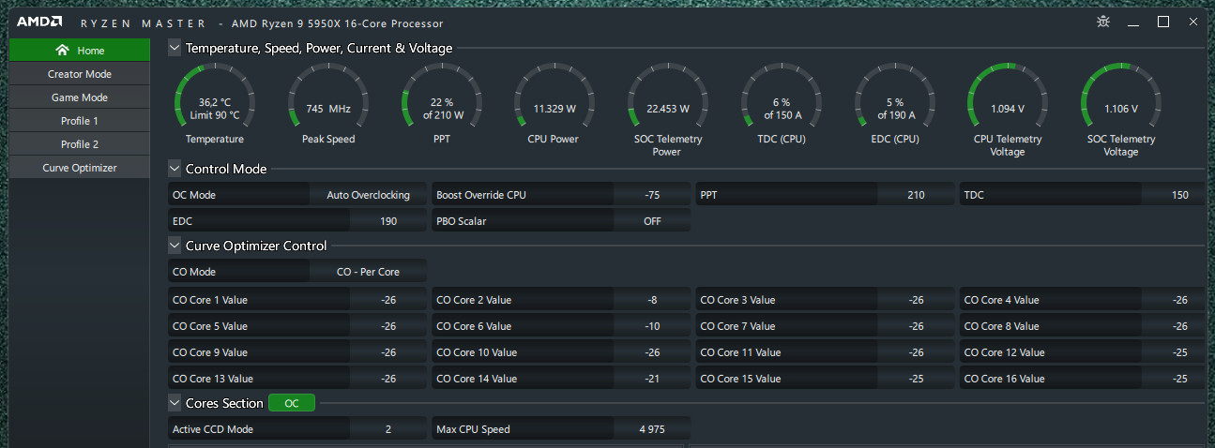Viewport: 1215px width, 448px height.
Task: Click the CO Core 16 Value field
Action: click(x=1083, y=379)
